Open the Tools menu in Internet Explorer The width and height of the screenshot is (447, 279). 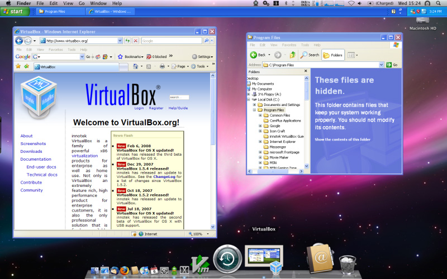[72, 50]
